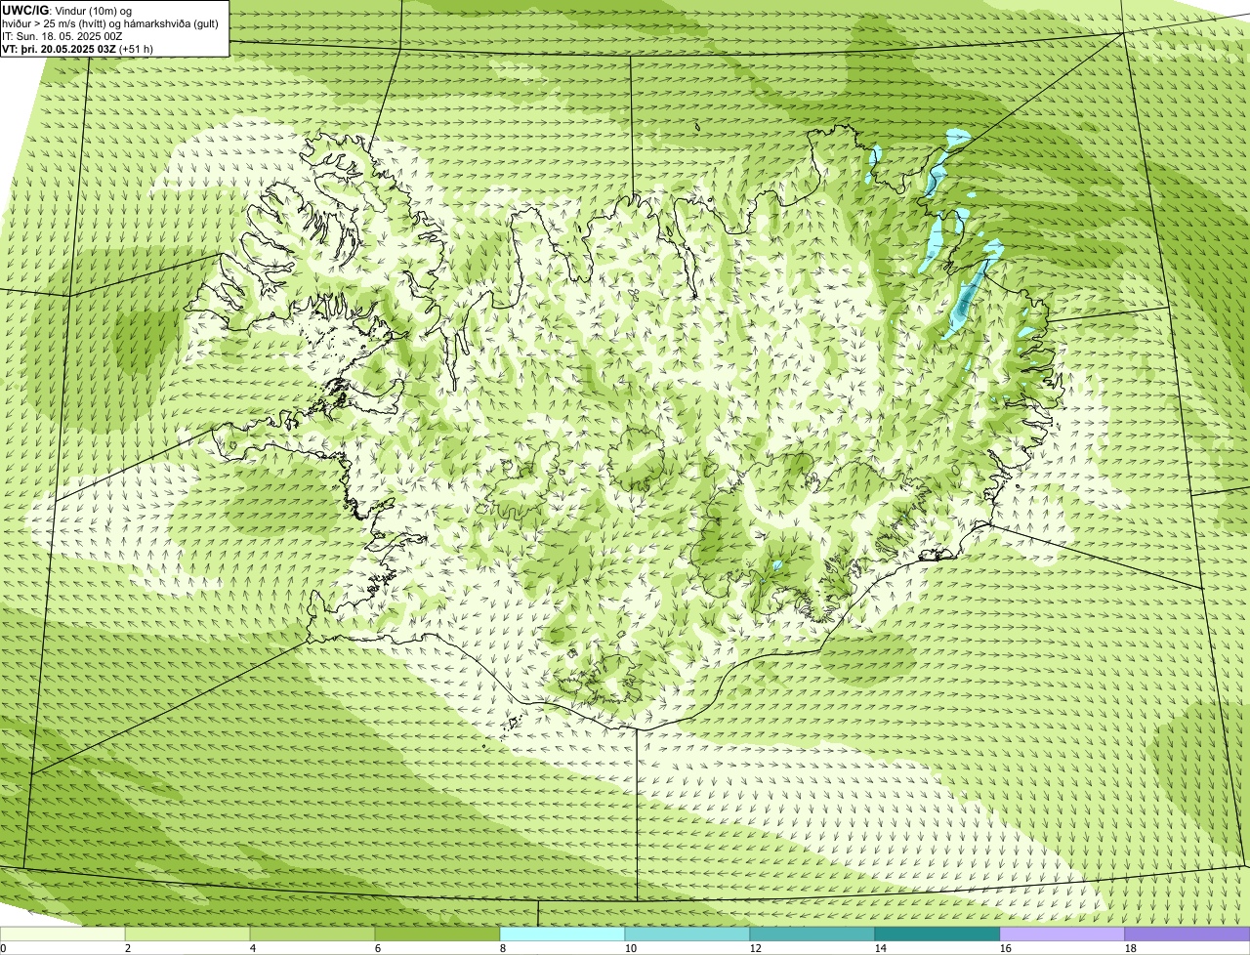Click the 2–4 m/s light green swatch

click(187, 934)
